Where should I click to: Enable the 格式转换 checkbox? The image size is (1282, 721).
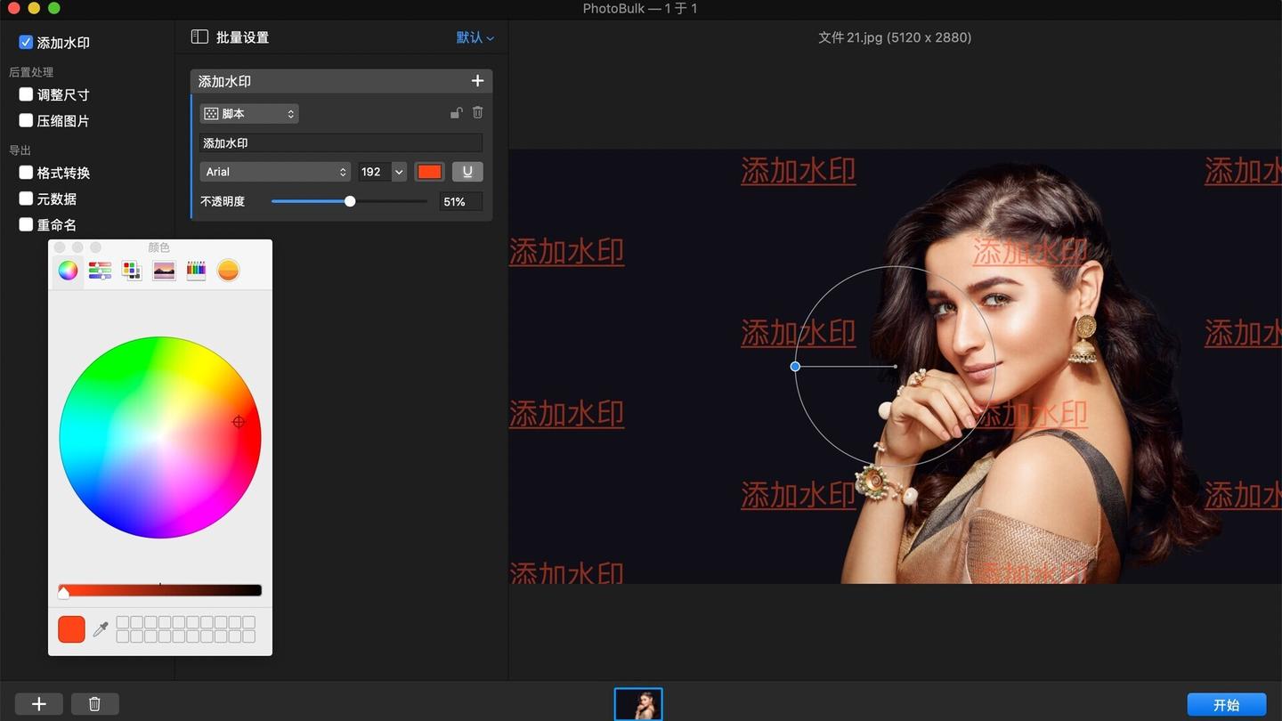pos(26,173)
